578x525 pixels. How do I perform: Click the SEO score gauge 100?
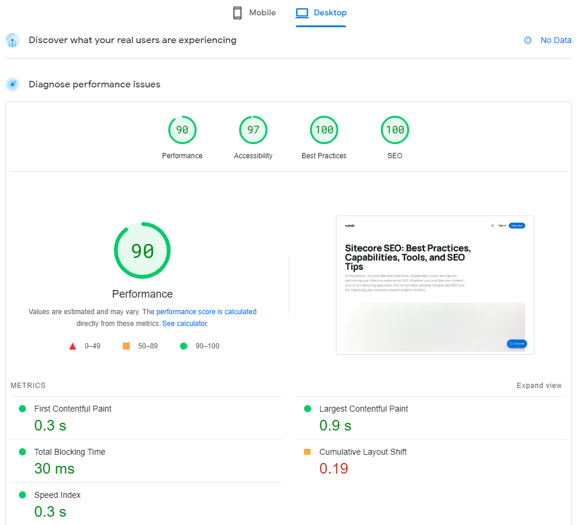(x=394, y=131)
